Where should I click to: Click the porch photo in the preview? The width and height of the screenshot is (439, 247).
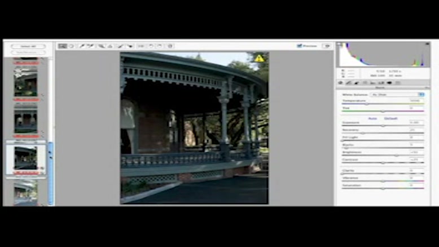[194, 128]
